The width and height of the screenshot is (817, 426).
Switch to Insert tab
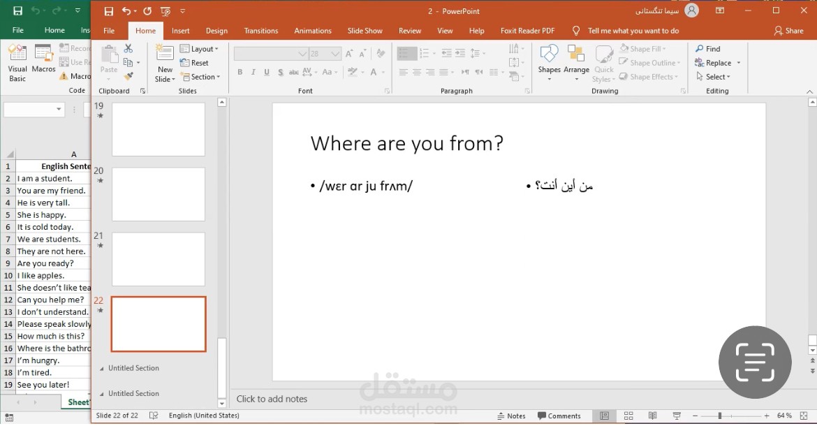[x=181, y=31]
